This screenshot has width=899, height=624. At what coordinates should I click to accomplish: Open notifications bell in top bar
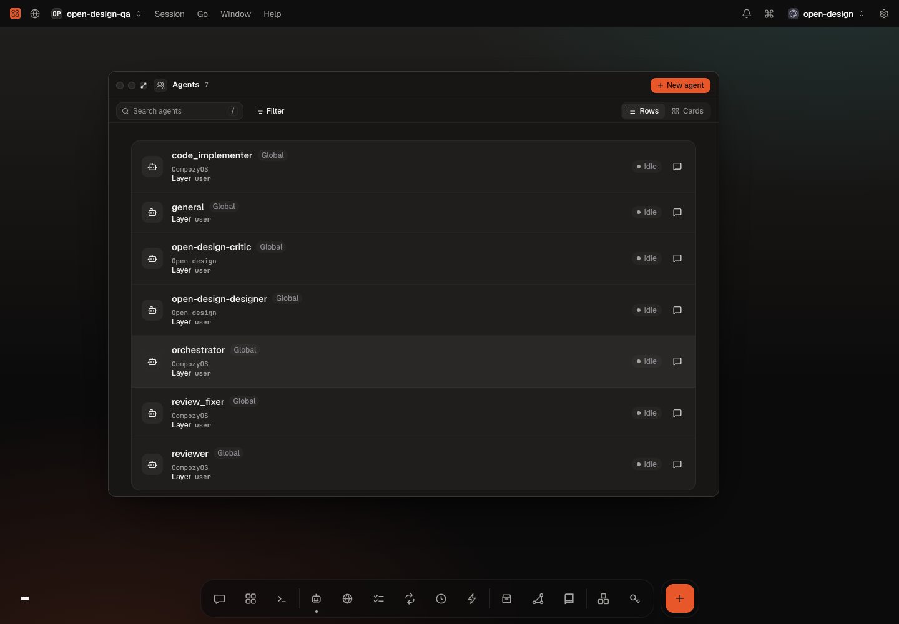click(747, 14)
